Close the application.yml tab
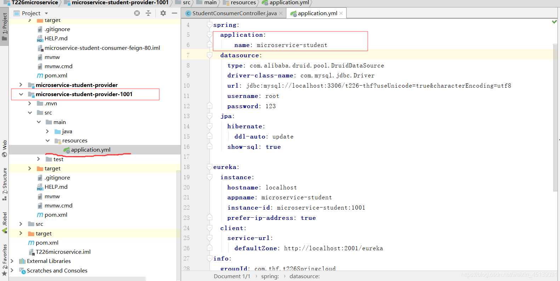This screenshot has height=281, width=560. (x=341, y=13)
